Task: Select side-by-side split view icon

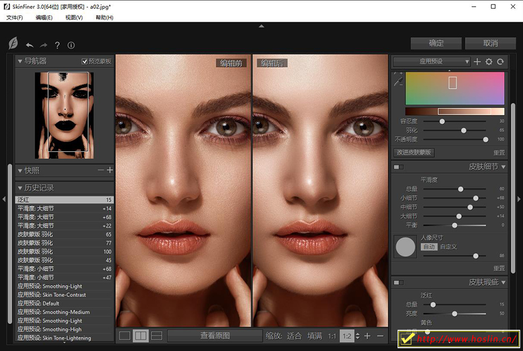Action: point(141,335)
